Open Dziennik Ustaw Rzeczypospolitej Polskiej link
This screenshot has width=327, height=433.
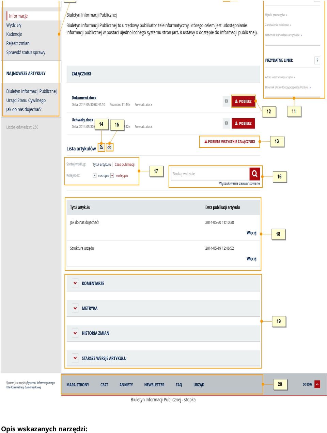tap(288, 87)
